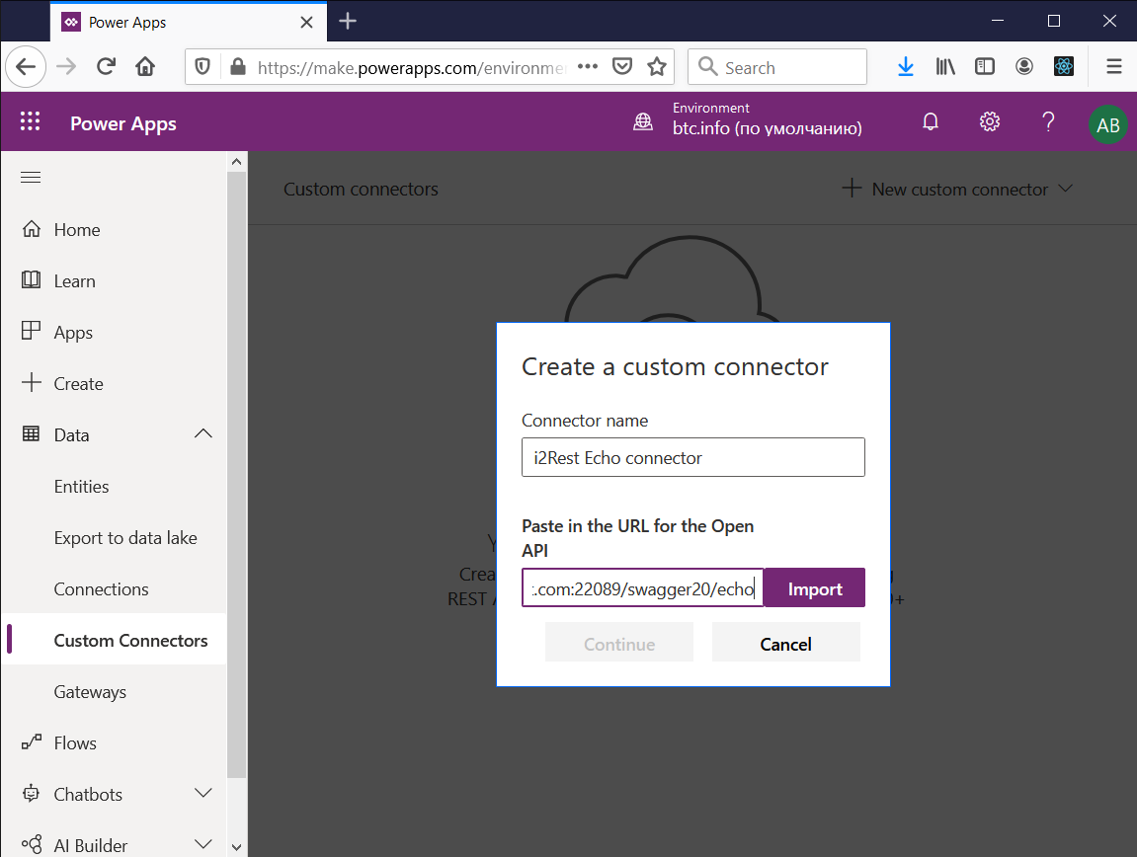This screenshot has height=857, width=1137.
Task: Click the sidebar scrollbar down arrow
Action: point(236,847)
